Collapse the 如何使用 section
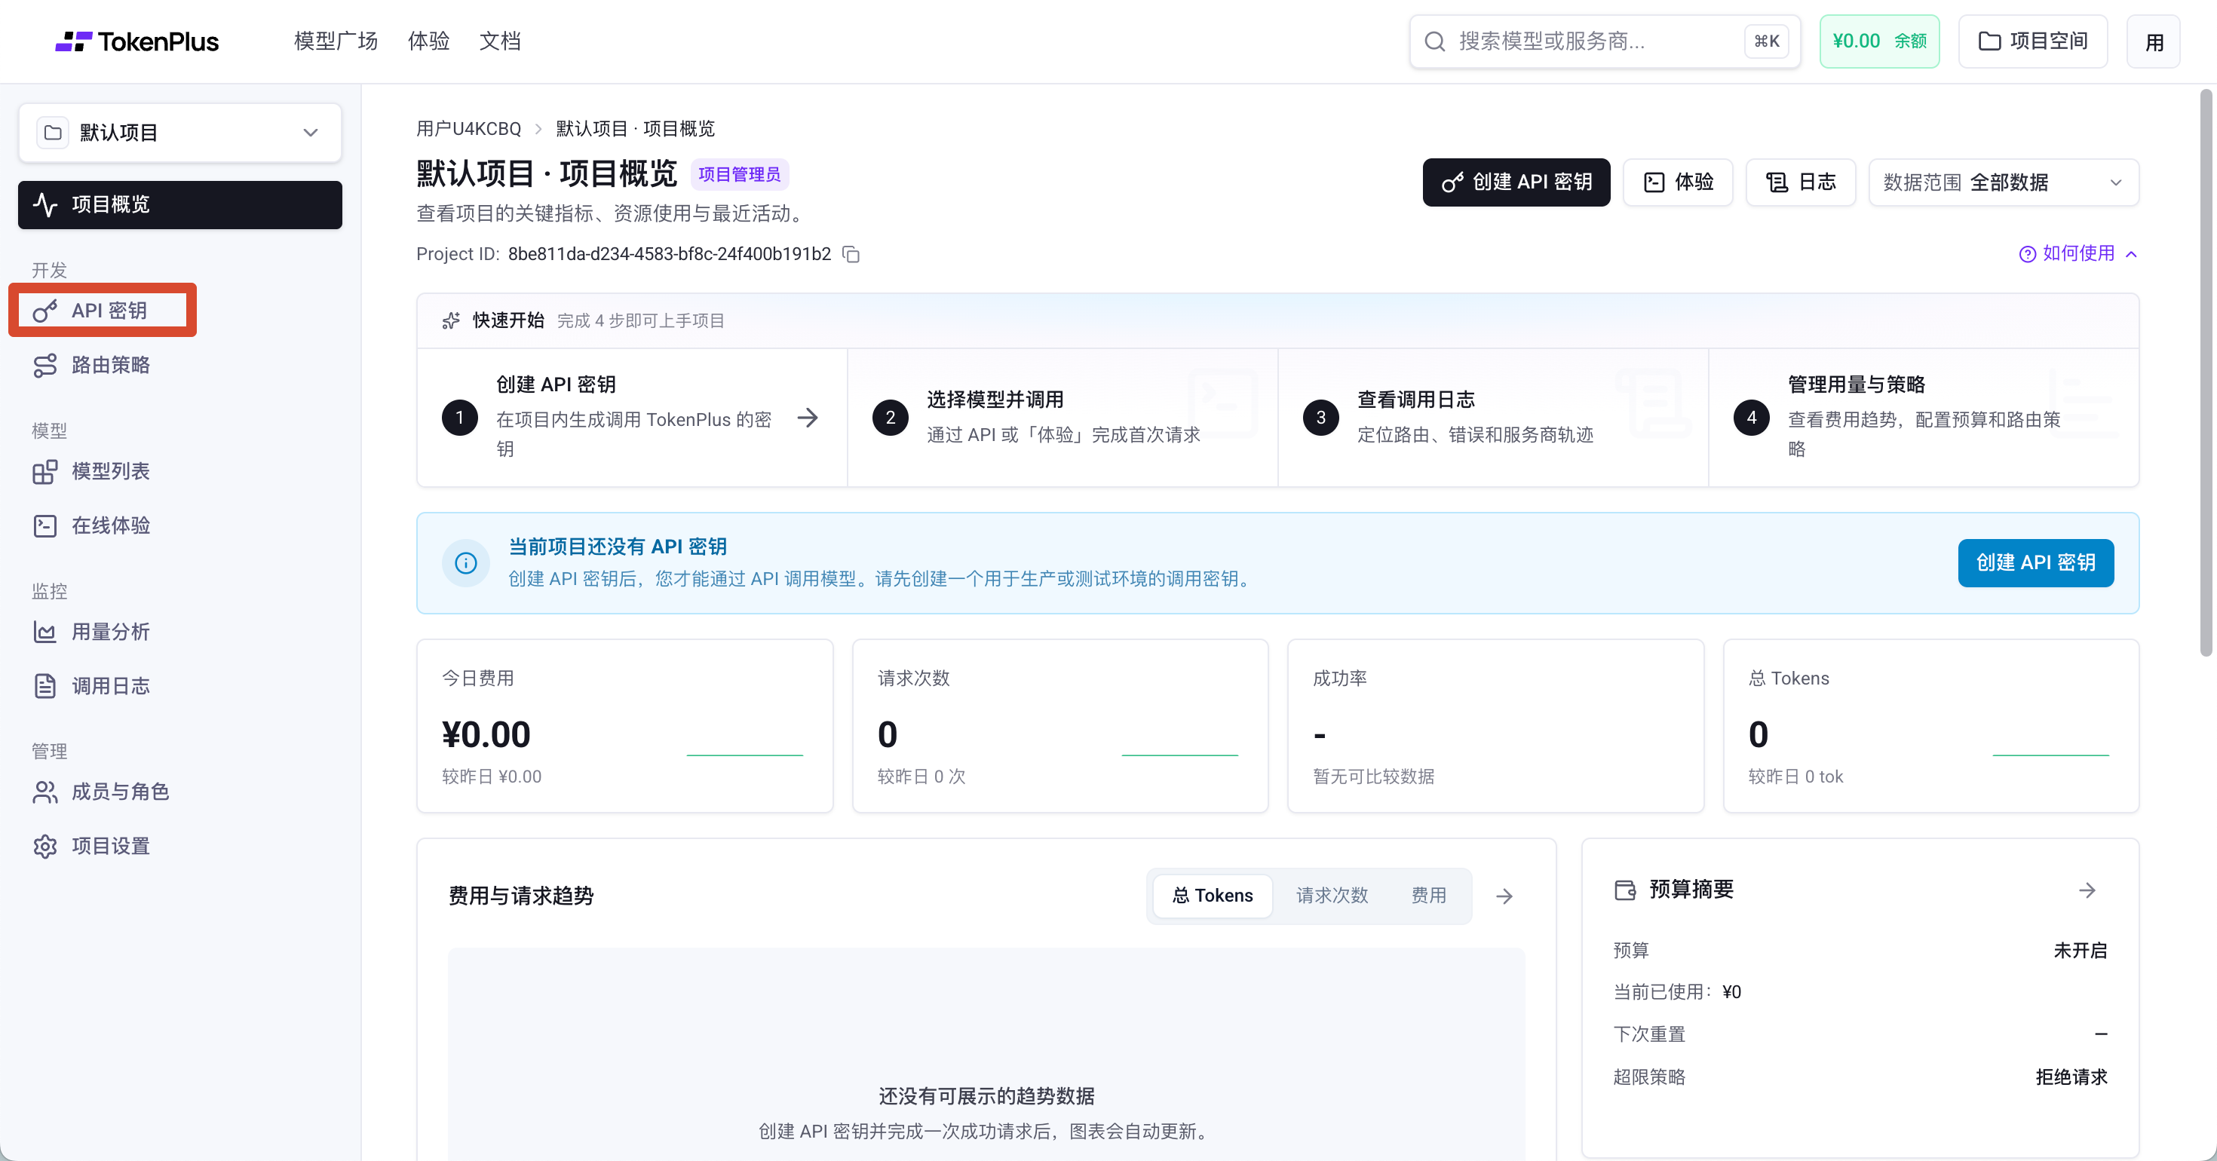Viewport: 2217px width, 1161px height. pyautogui.click(x=2077, y=253)
